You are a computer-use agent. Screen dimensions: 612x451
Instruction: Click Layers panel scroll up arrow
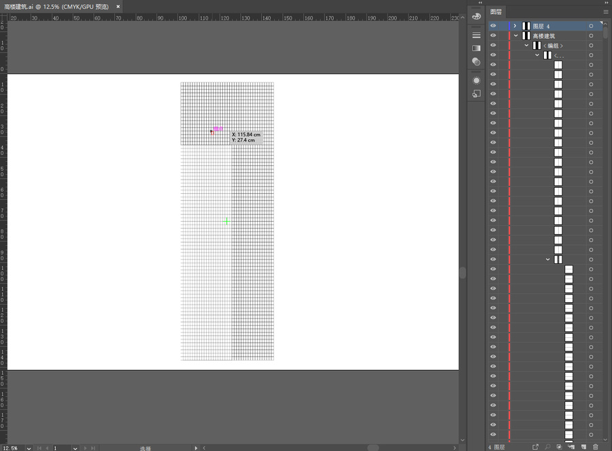[605, 23]
